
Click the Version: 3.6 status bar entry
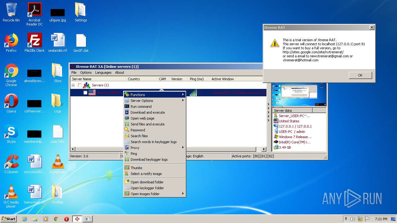pos(94,156)
